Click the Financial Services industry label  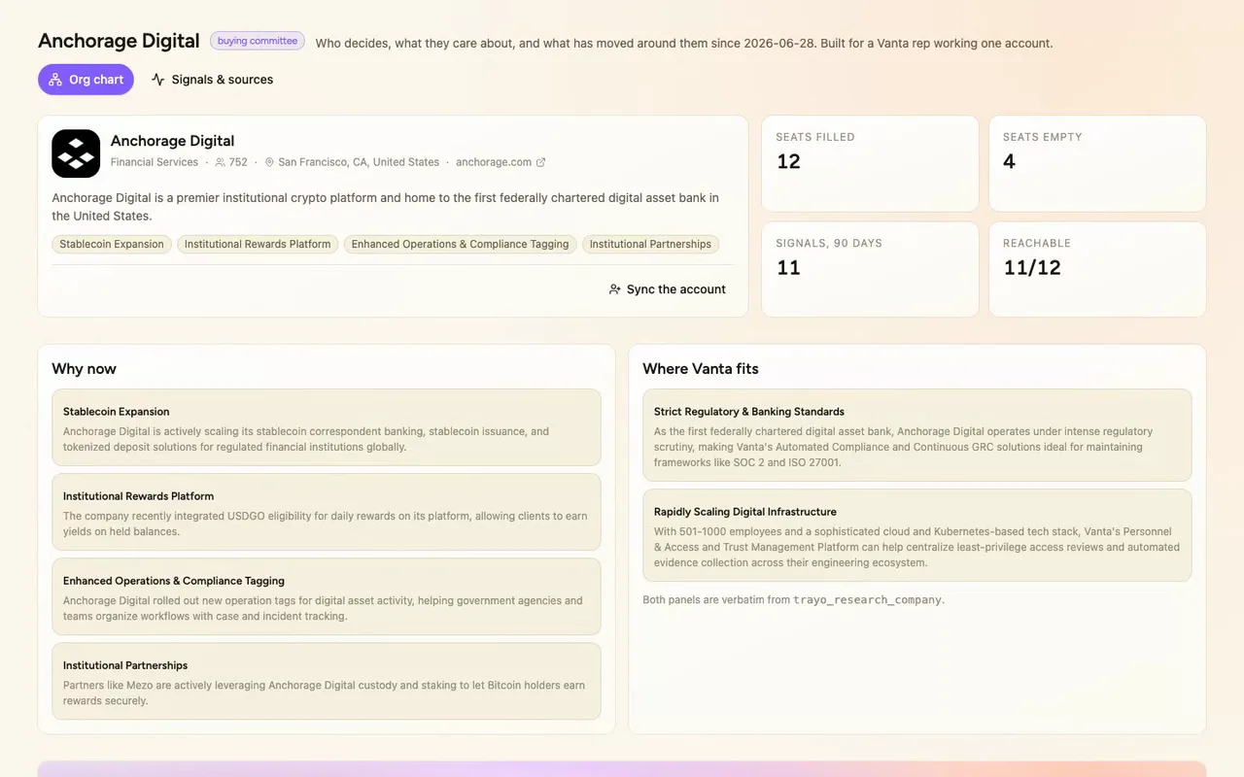(x=155, y=162)
